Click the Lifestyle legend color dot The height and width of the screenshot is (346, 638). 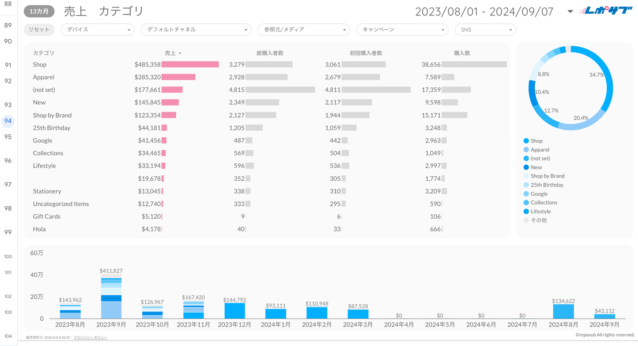526,212
